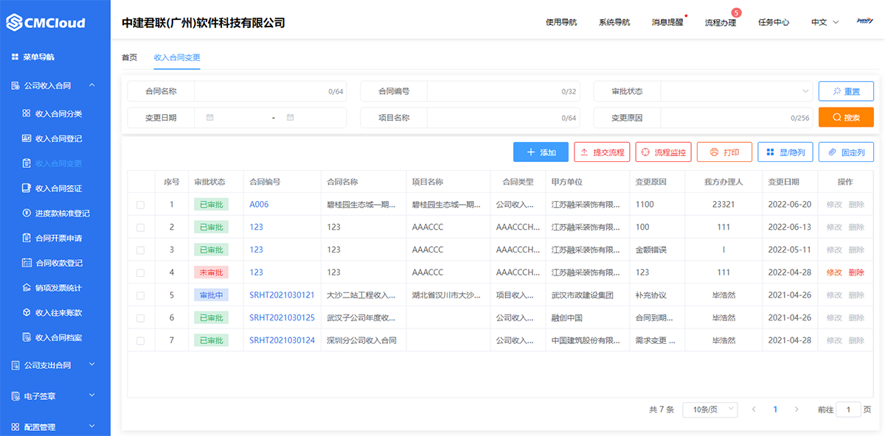The image size is (885, 436).
Task: Tick the checkbox for row 7 (SRHT2021030124)
Action: pyautogui.click(x=141, y=340)
